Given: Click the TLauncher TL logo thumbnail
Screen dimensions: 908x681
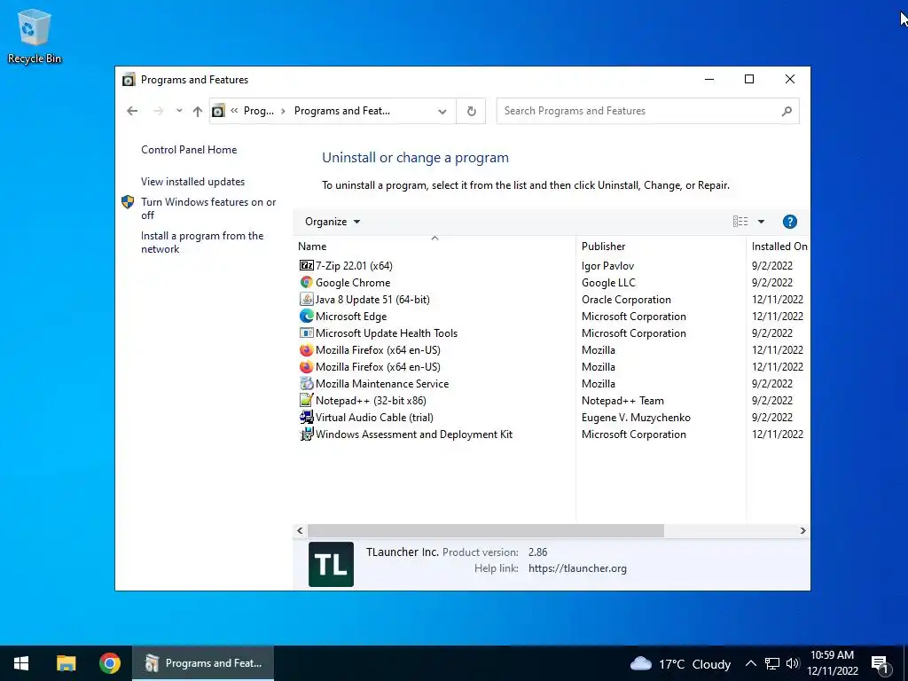Looking at the screenshot, I should (332, 564).
